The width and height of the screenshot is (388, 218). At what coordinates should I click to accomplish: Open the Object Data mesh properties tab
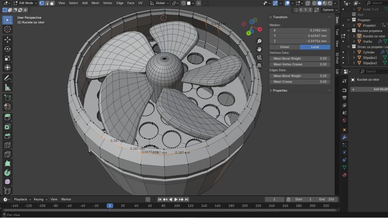point(344,168)
